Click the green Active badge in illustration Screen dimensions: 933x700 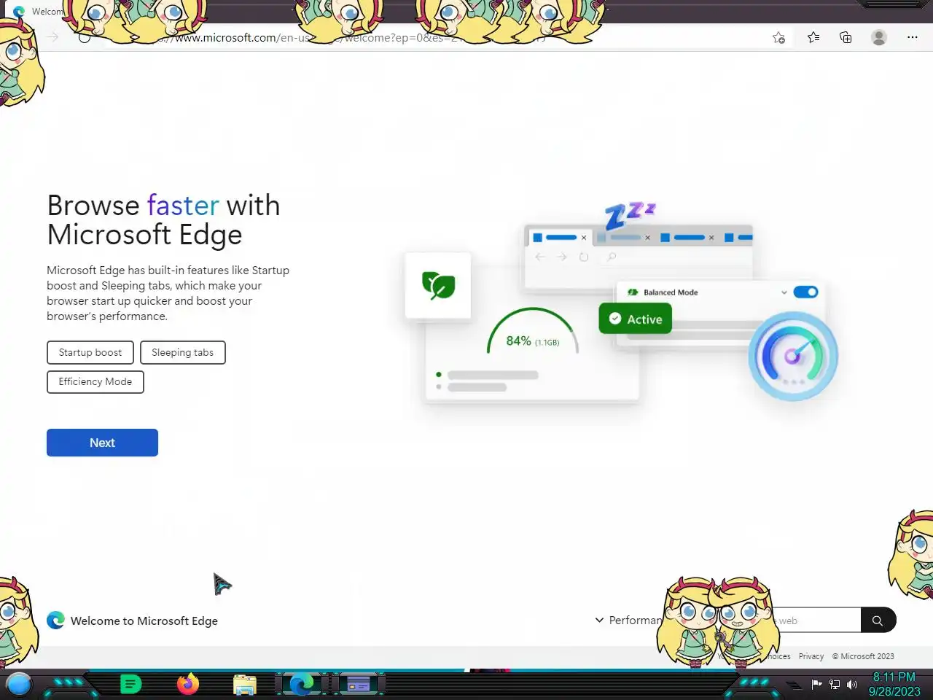[636, 319]
